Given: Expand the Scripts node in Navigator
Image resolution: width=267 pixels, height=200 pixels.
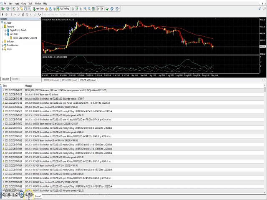Looking at the screenshot, I should [x=3, y=49].
